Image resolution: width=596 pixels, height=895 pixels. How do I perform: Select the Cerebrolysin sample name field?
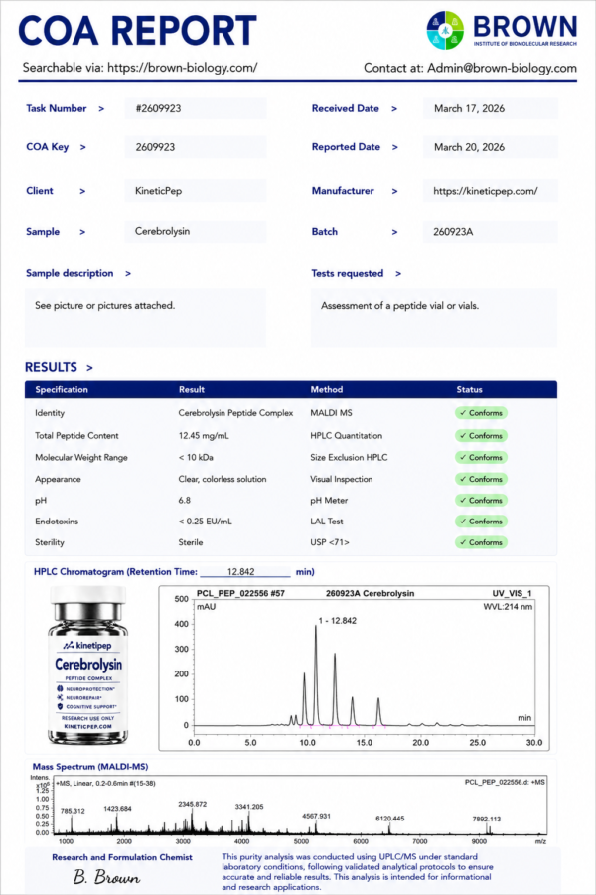click(196, 231)
